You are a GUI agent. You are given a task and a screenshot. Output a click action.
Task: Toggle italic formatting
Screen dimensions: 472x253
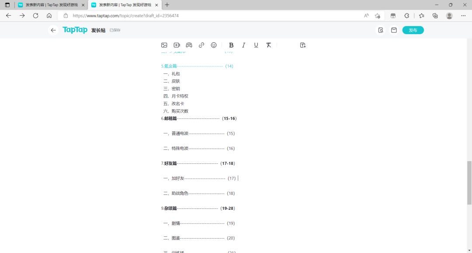[243, 45]
